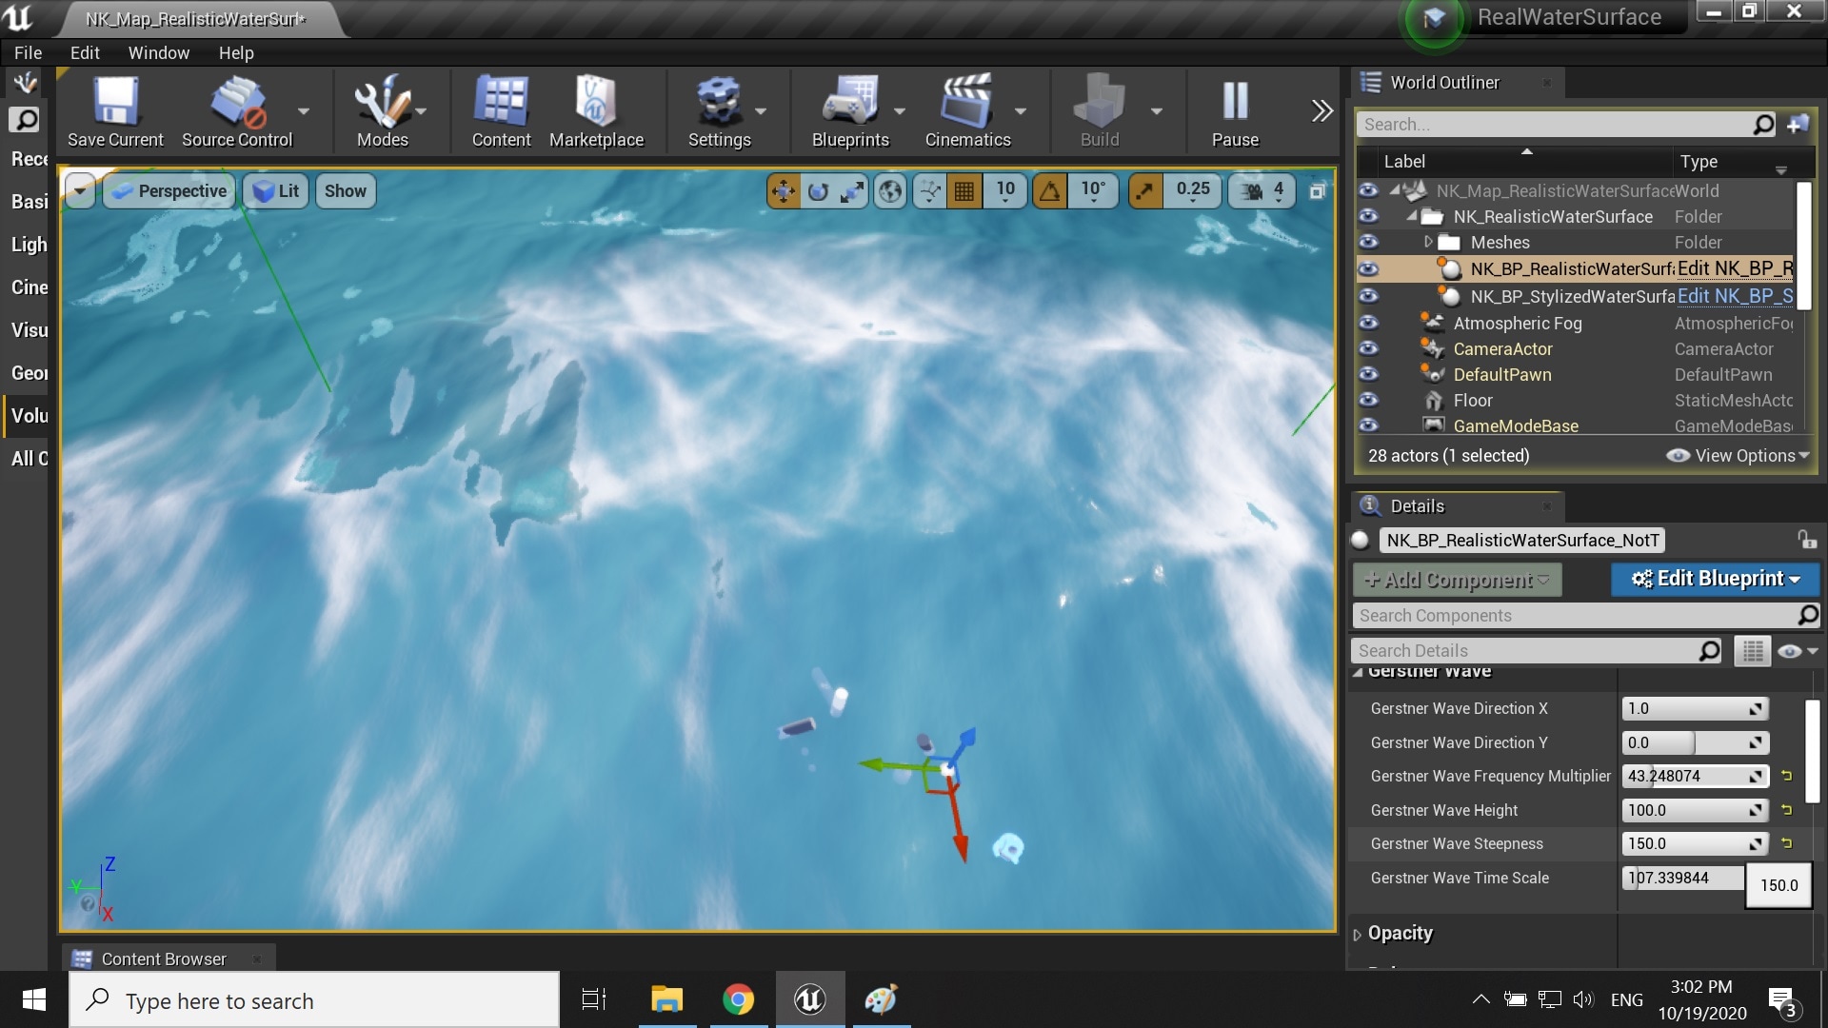Connect to Source Control
The width and height of the screenshot is (1828, 1028).
236,111
